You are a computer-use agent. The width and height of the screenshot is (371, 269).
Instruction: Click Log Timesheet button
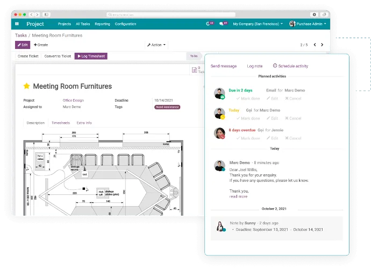point(91,56)
